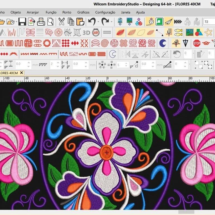Click the Cut scissors icon
This screenshot has height=215, width=215.
tap(62, 22)
